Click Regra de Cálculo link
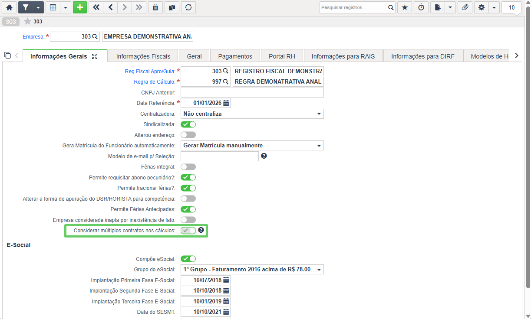 tap(155, 82)
